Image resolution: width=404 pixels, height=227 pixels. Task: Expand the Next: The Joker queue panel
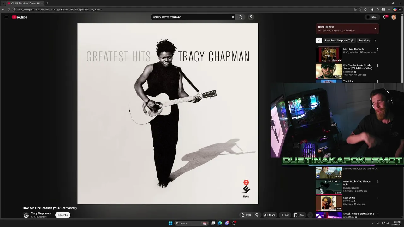click(375, 29)
